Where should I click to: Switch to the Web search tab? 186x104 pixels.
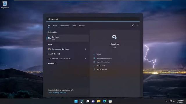click(x=74, y=26)
